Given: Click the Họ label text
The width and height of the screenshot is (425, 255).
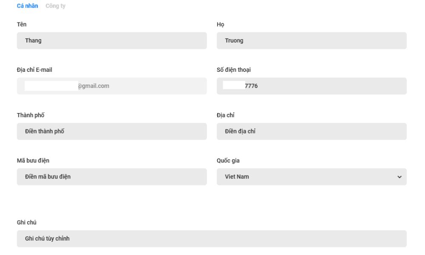Looking at the screenshot, I should [x=221, y=25].
